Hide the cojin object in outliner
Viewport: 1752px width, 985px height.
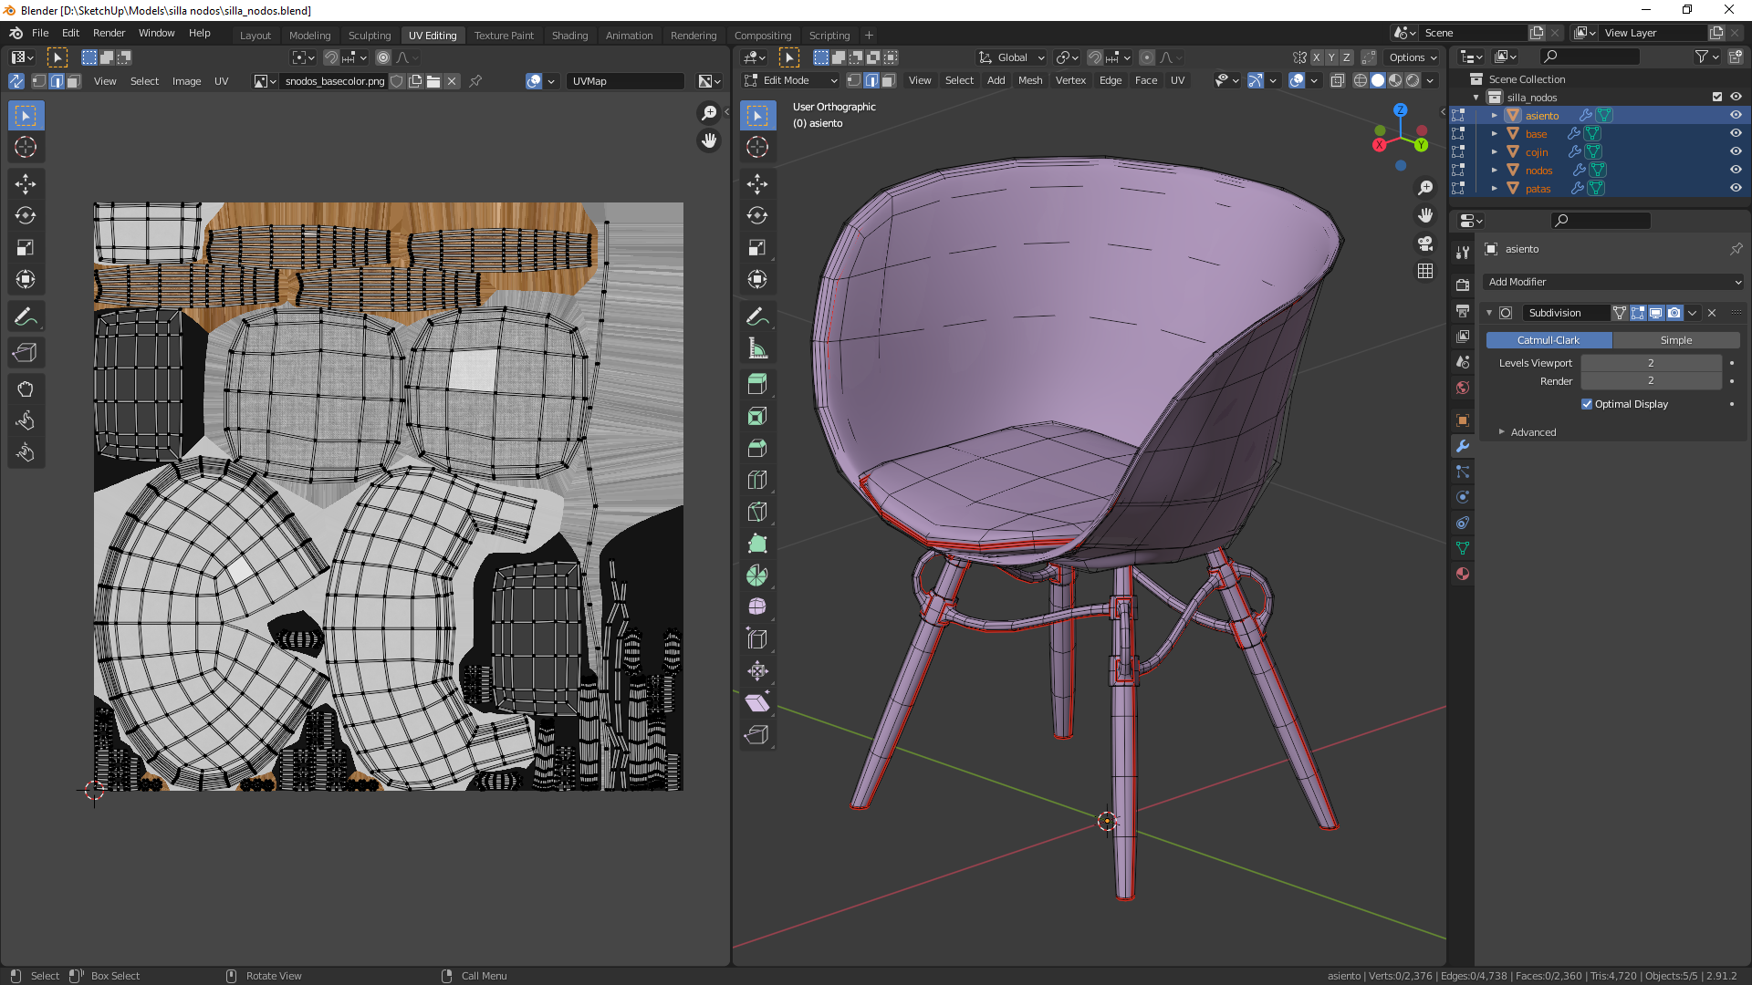coord(1736,151)
